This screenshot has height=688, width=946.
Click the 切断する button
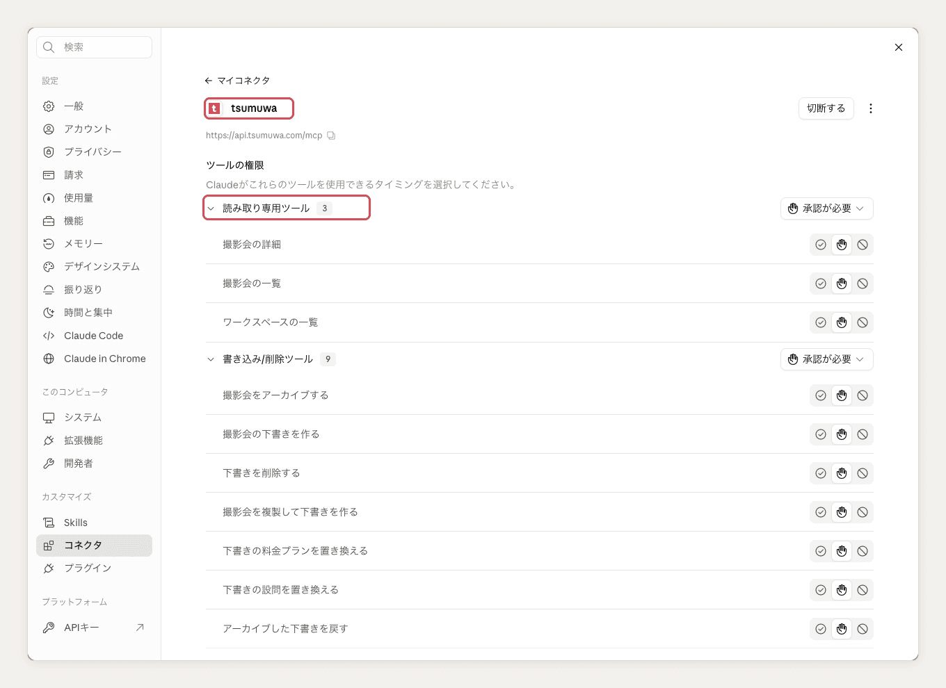(x=826, y=108)
